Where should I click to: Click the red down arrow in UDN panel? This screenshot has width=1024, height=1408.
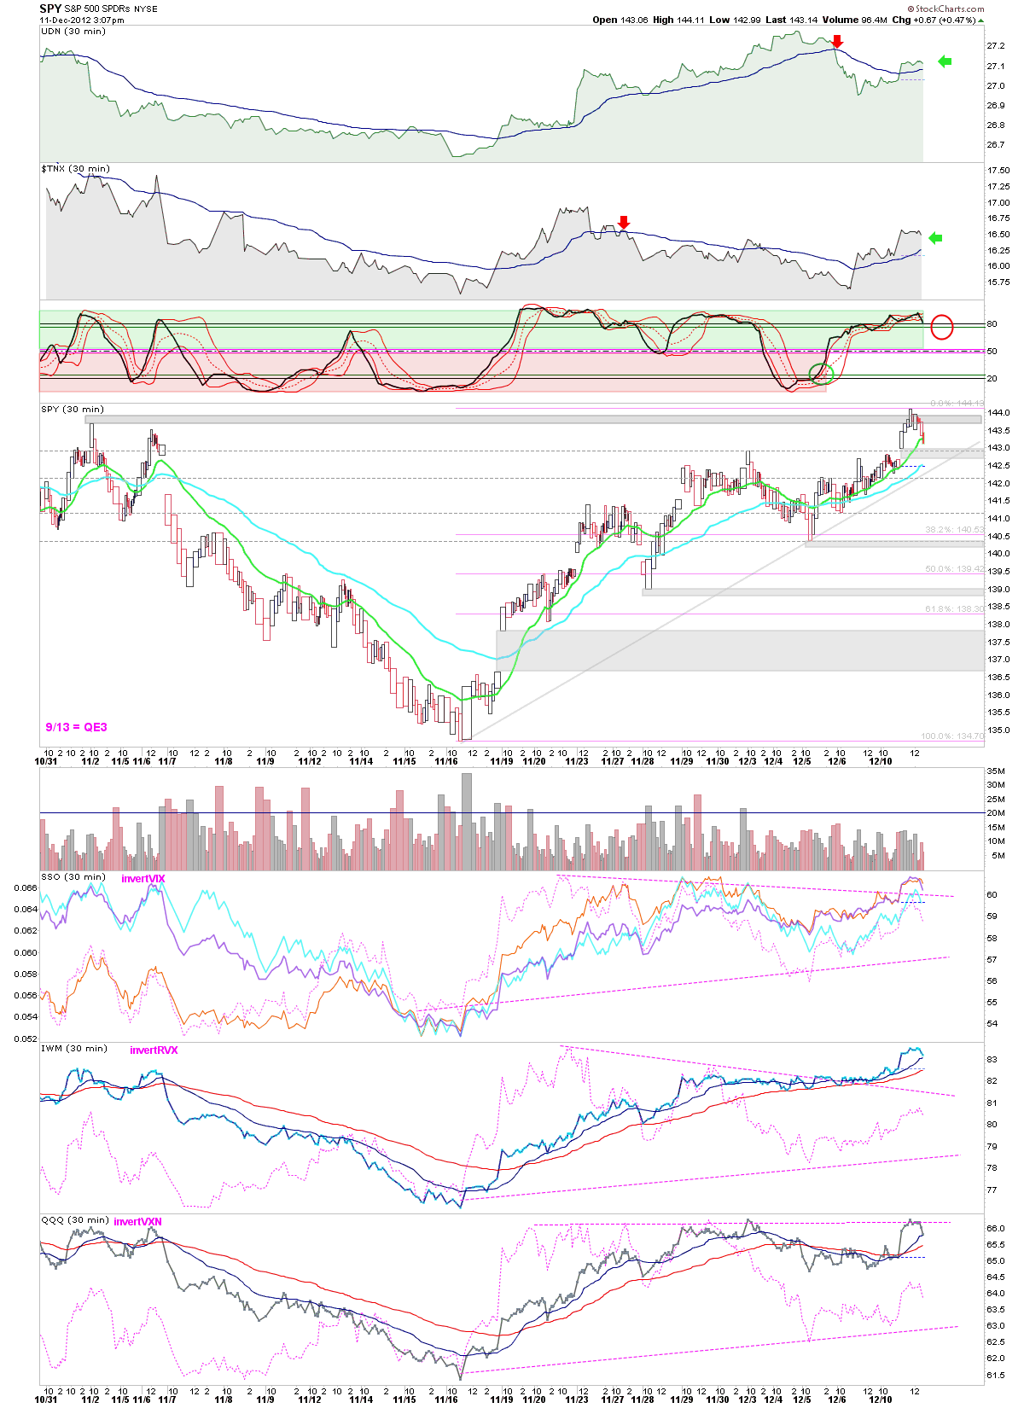pos(837,41)
